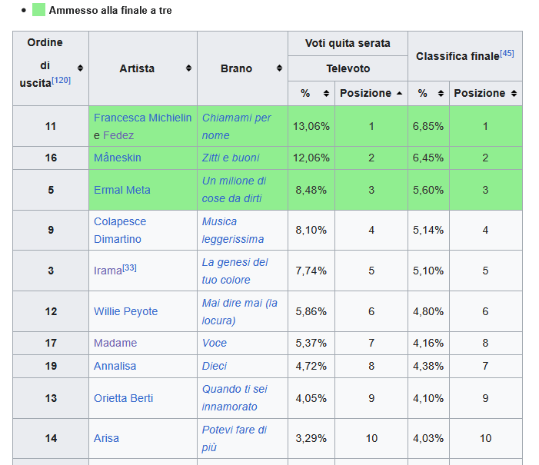The image size is (539, 465).
Task: Open Dimartino artist link
Action: (x=118, y=239)
